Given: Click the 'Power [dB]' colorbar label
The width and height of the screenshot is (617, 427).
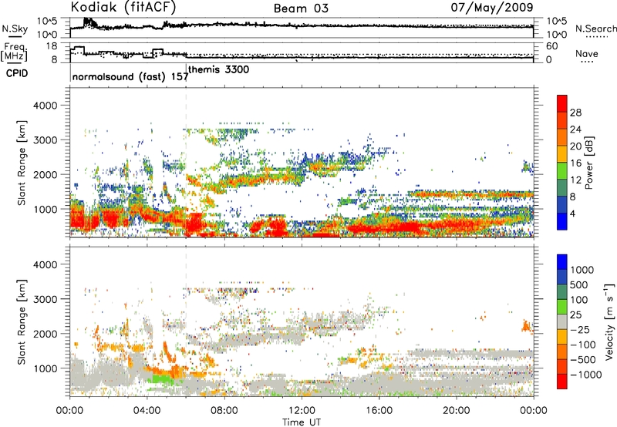Looking at the screenshot, I should click(589, 163).
